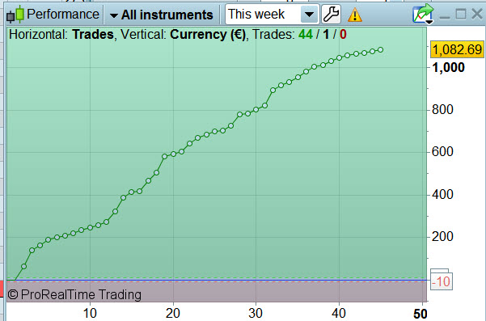
Task: Click the last data point on equity curve
Action: (380, 50)
